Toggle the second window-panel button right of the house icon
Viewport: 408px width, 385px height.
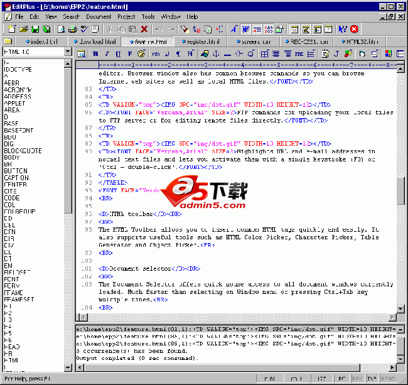pyautogui.click(x=306, y=29)
